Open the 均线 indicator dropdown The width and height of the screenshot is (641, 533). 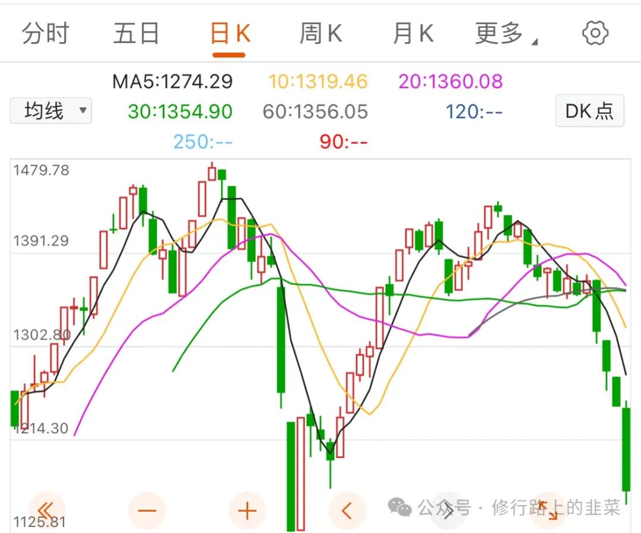pyautogui.click(x=51, y=110)
